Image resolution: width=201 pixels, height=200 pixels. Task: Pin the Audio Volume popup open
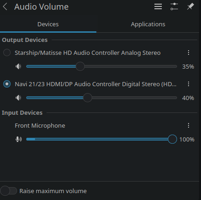(190, 6)
